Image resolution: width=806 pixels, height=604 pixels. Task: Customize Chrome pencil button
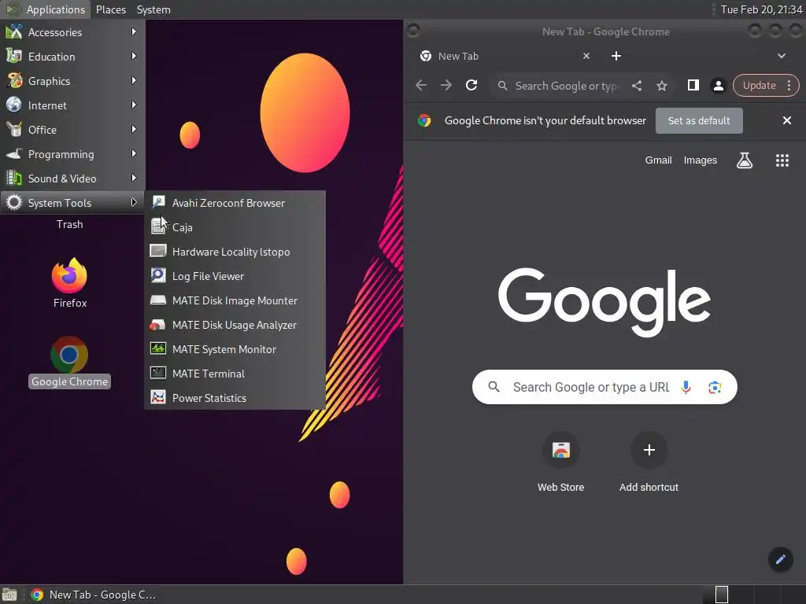pyautogui.click(x=780, y=559)
